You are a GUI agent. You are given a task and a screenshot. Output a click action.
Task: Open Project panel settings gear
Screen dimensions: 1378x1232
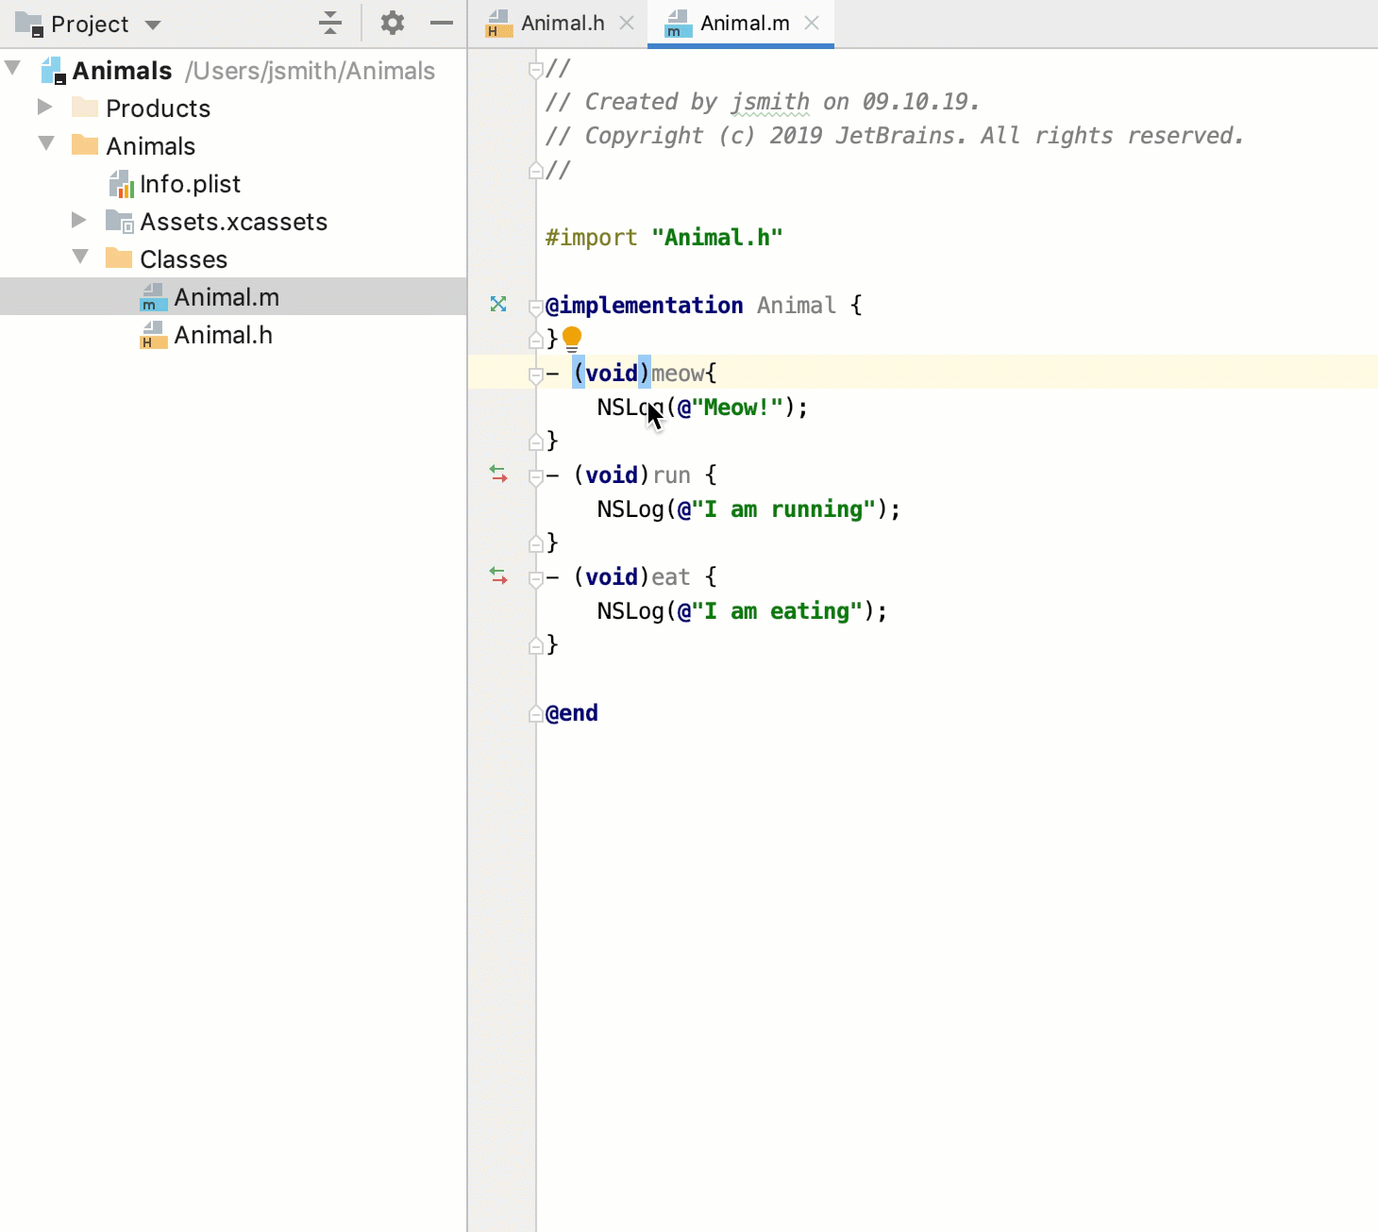[x=393, y=23]
